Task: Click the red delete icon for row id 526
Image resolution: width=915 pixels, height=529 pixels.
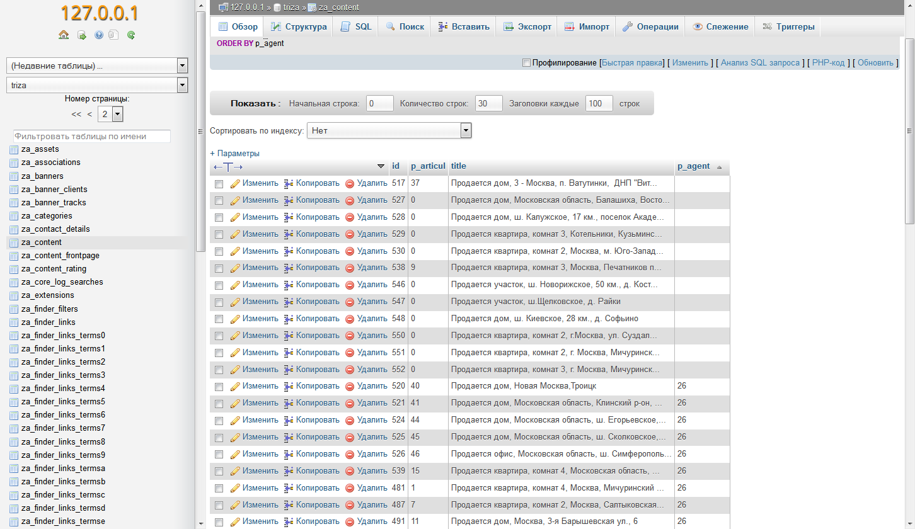Action: click(x=350, y=454)
